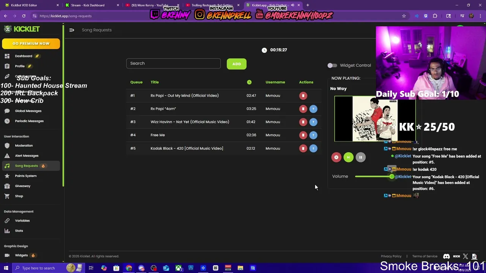This screenshot has width=486, height=273.
Task: Delete Free Me from queue
Action: (303, 135)
